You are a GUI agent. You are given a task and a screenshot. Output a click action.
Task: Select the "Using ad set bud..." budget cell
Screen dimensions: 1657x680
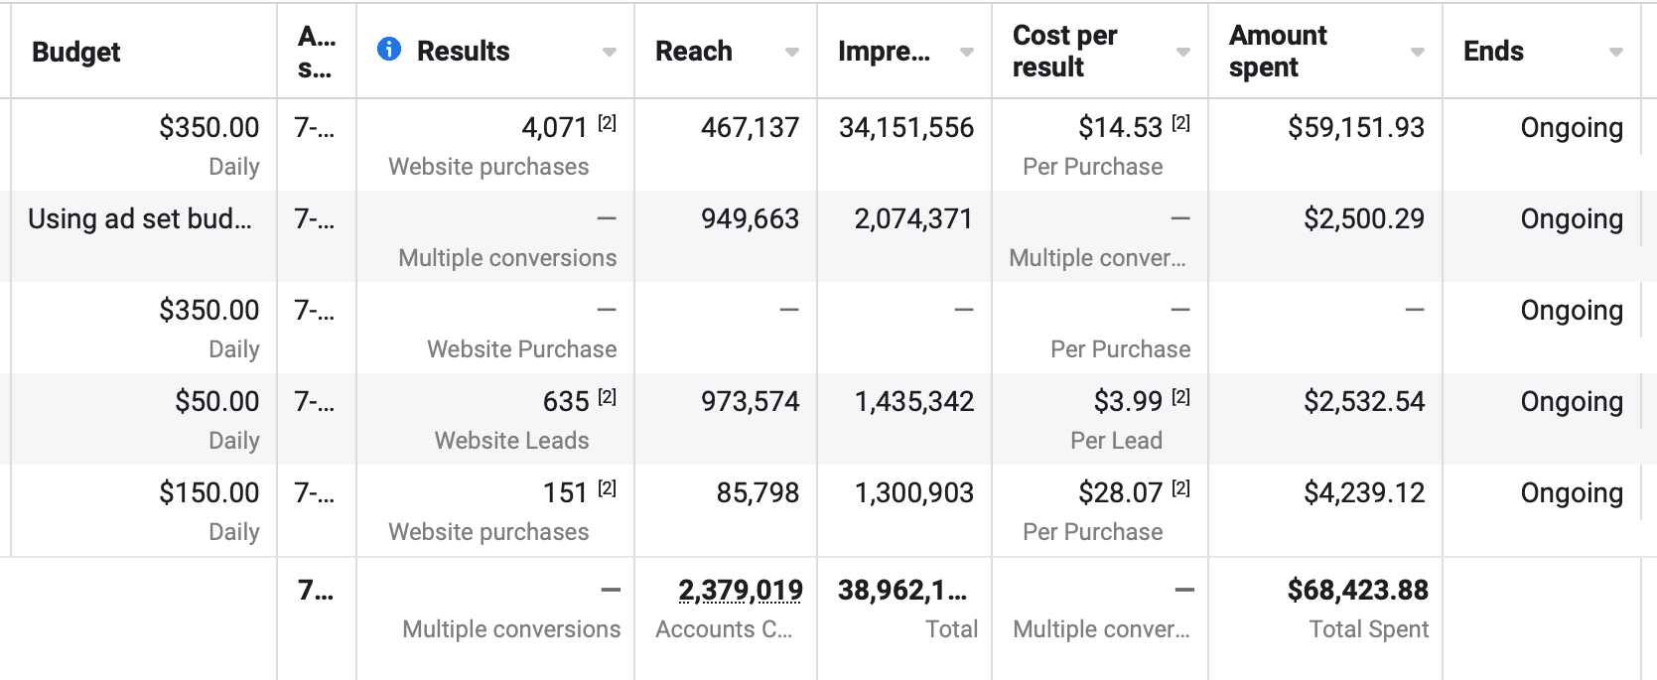140,219
